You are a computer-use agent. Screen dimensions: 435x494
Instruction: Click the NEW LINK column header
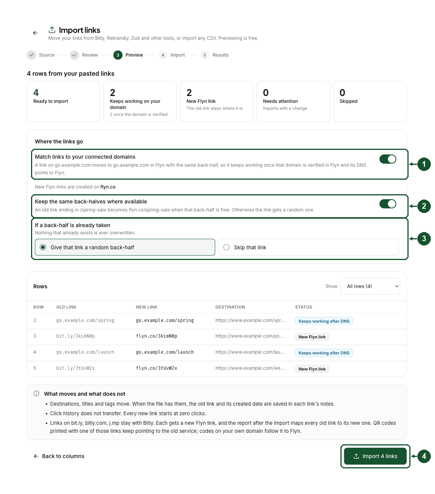147,307
